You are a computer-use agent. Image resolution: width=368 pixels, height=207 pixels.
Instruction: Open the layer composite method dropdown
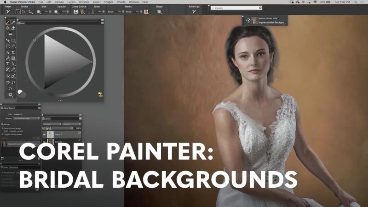pyautogui.click(x=52, y=124)
